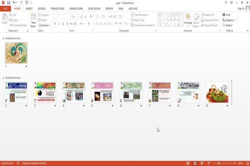Click the Redo icon in title bar

click(21, 2)
